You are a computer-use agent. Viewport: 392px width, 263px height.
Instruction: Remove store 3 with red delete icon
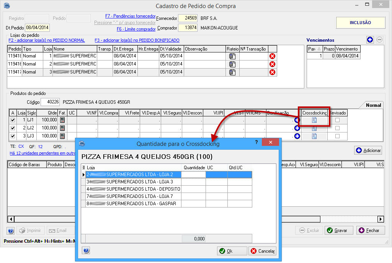272,72
